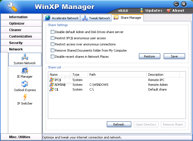Image resolution: width=193 pixels, height=141 pixels.
Task: Sort share list by Path column
Action: coord(117,75)
